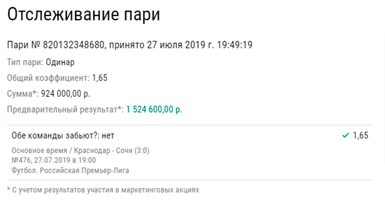Click the marketing promotions footnote text

(103, 190)
